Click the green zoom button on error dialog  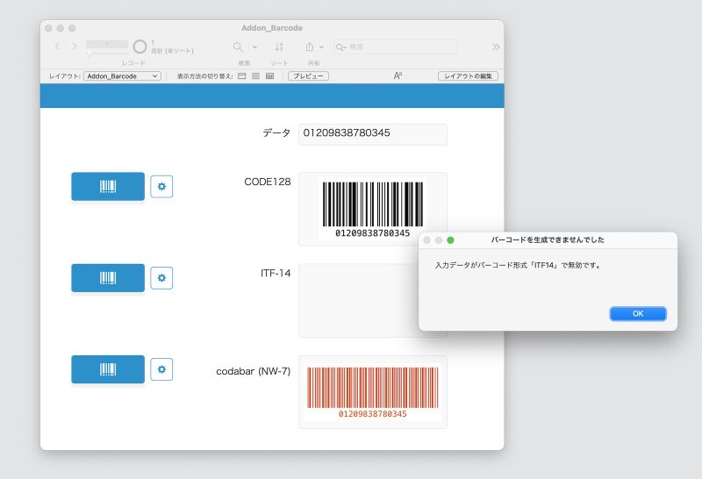[450, 240]
